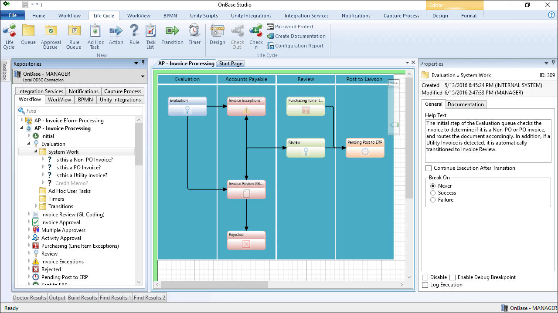Expand the Transitions folder
558x313 pixels.
coord(36,206)
